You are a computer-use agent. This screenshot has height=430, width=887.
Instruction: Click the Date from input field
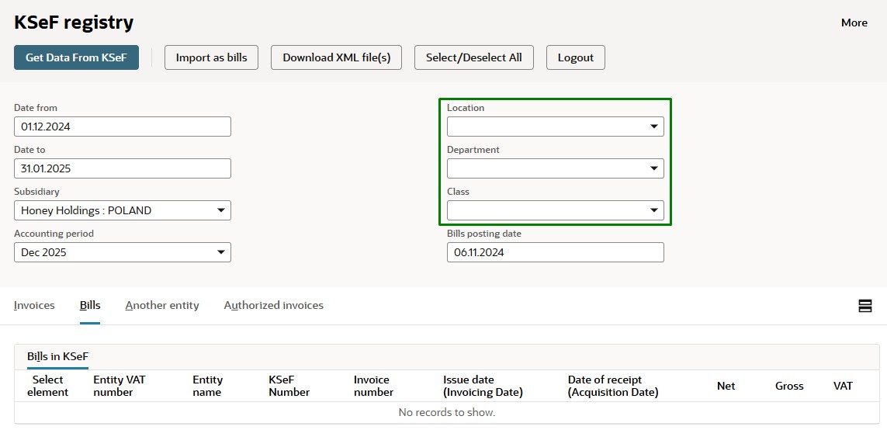coord(123,127)
